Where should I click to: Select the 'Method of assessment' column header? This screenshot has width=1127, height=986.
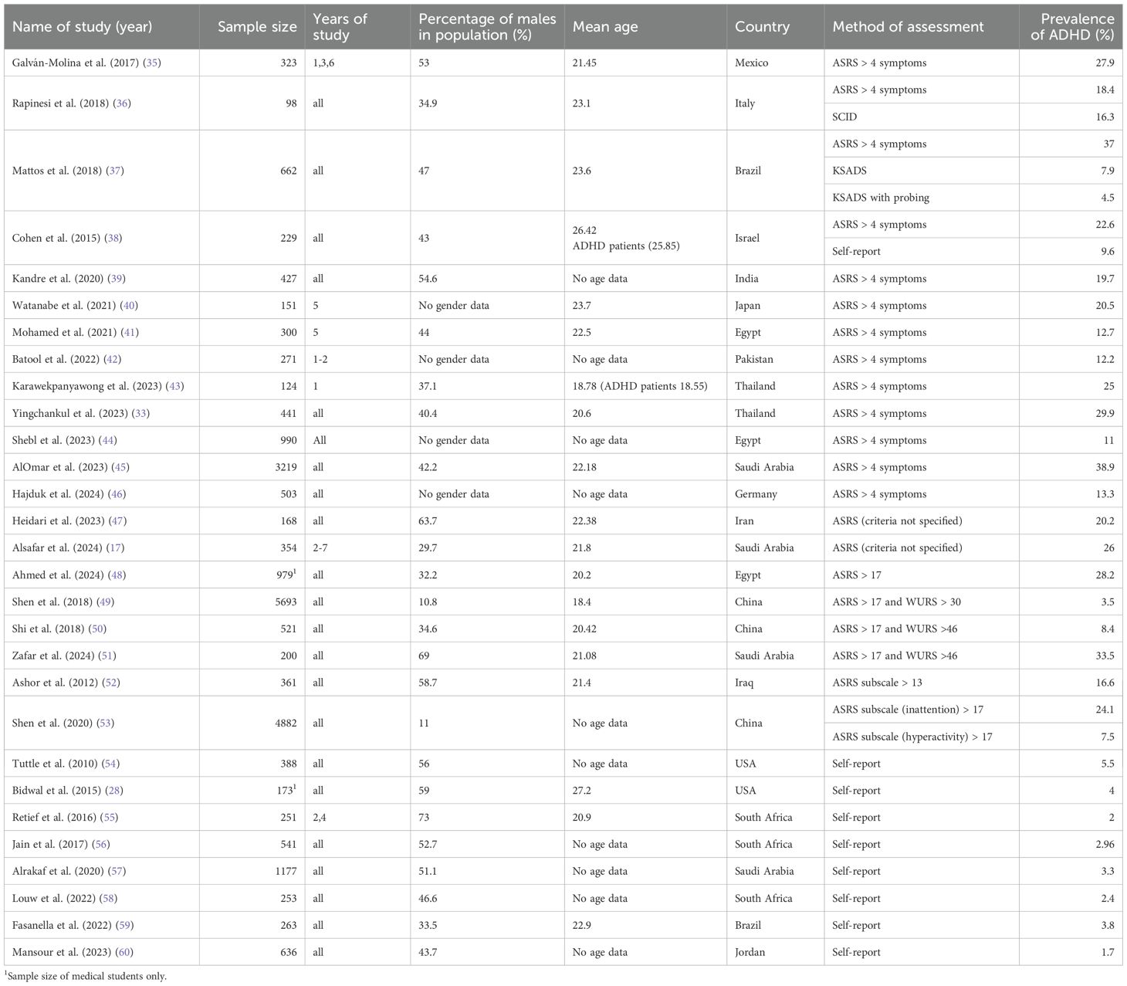[908, 27]
